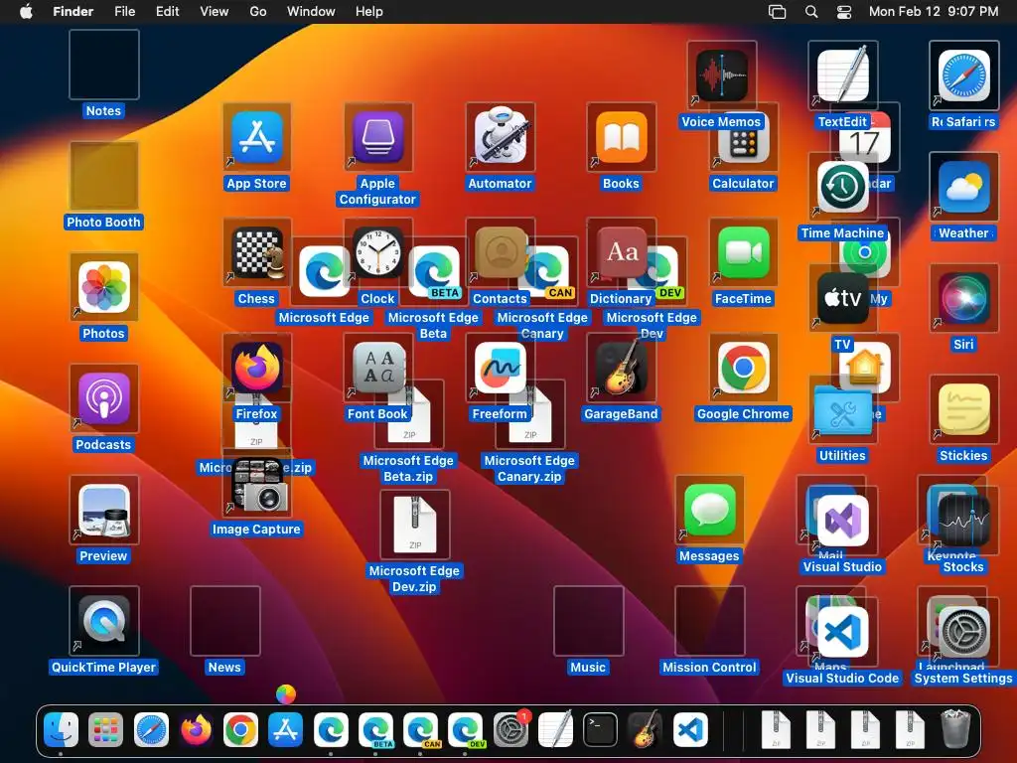1017x763 pixels.
Task: Select the Apple Configurator desktop icon
Action: tap(378, 137)
